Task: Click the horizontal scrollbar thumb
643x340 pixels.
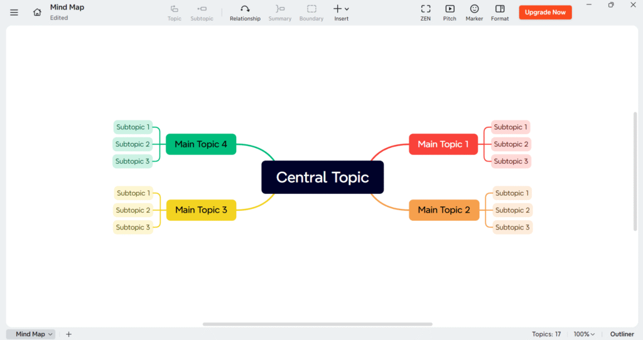Action: pyautogui.click(x=317, y=324)
